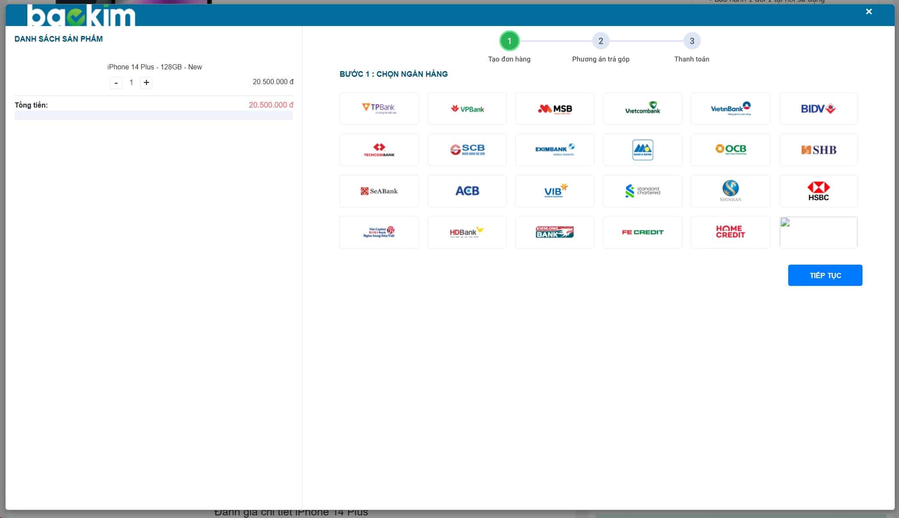
Task: Choose SeABank tile
Action: [x=379, y=191]
